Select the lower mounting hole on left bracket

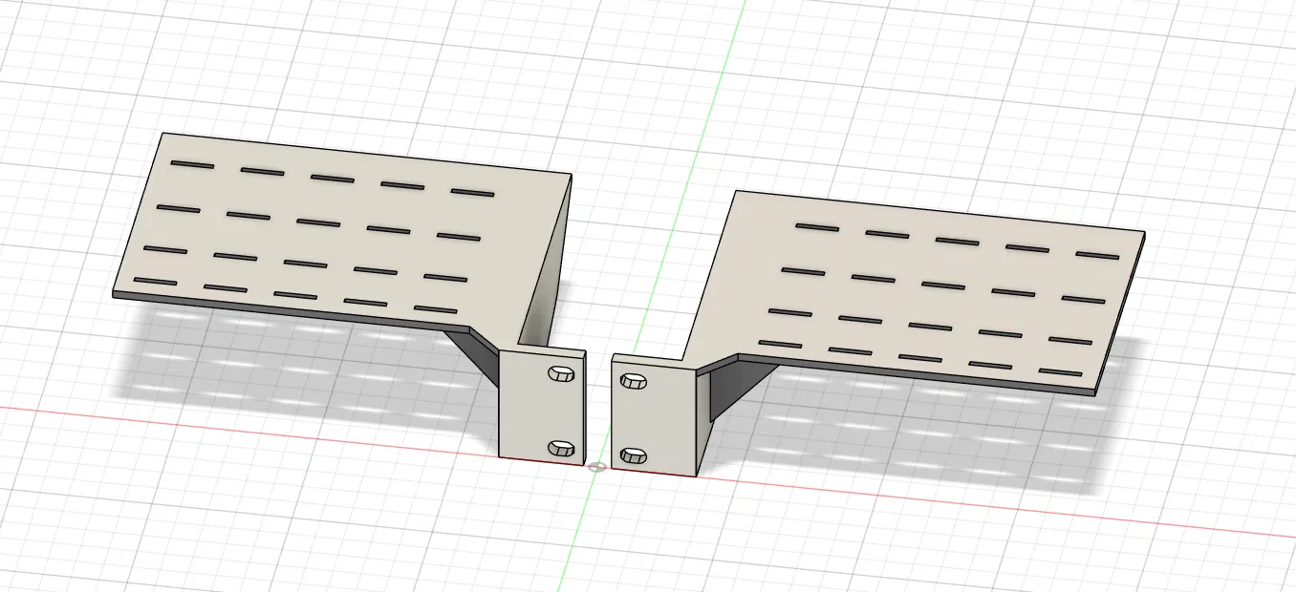(561, 448)
